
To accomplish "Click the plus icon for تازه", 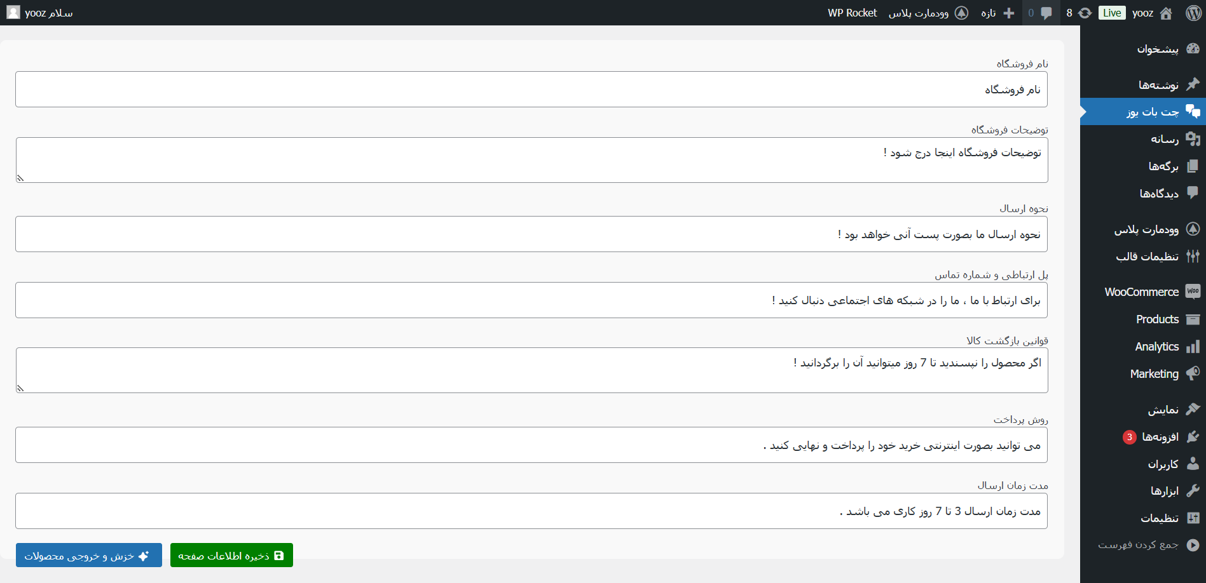I will point(1009,13).
